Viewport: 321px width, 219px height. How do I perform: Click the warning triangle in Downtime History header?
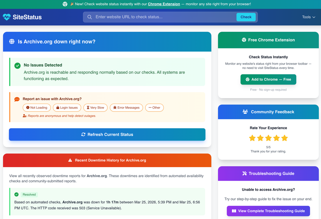(70, 160)
